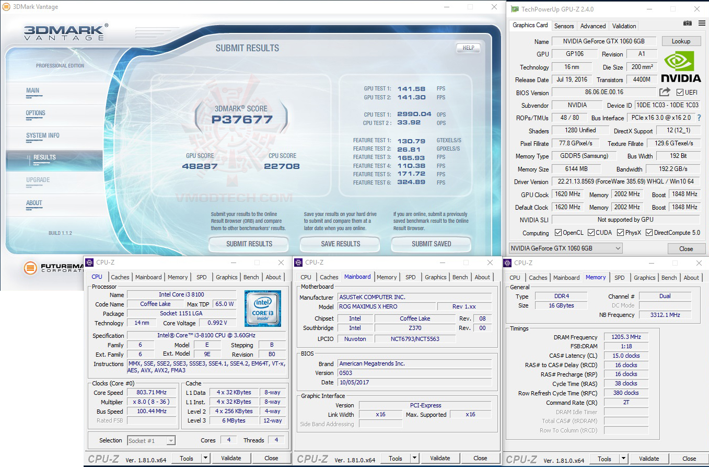Open the System Info section in 3DMark
This screenshot has height=467, width=709.
(x=43, y=135)
